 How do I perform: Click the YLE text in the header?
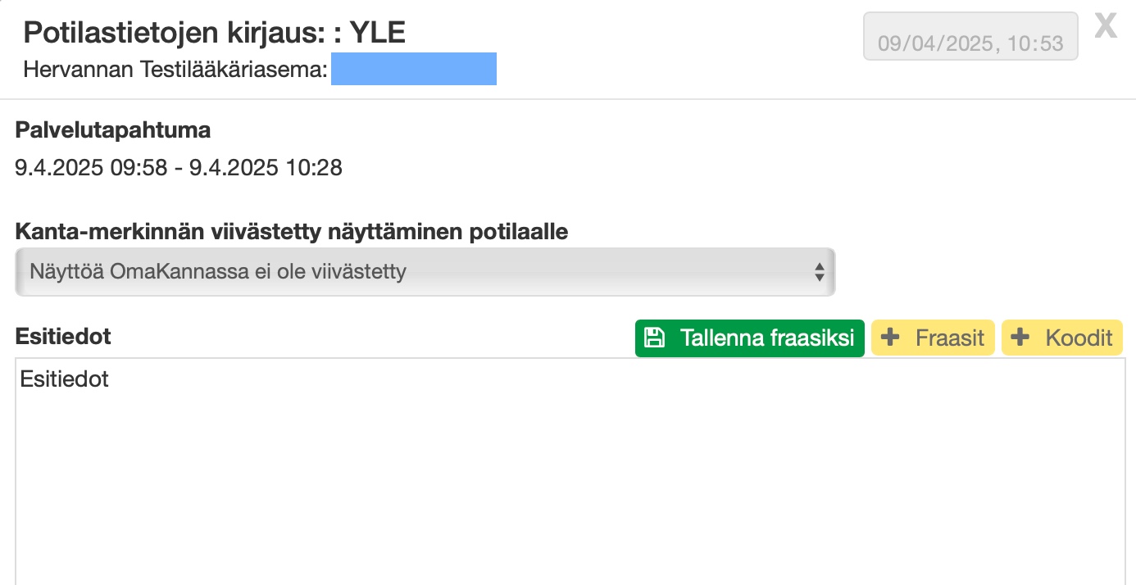[x=378, y=32]
